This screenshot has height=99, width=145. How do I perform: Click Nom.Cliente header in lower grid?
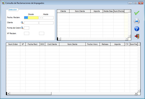pyautogui.click(x=72, y=44)
